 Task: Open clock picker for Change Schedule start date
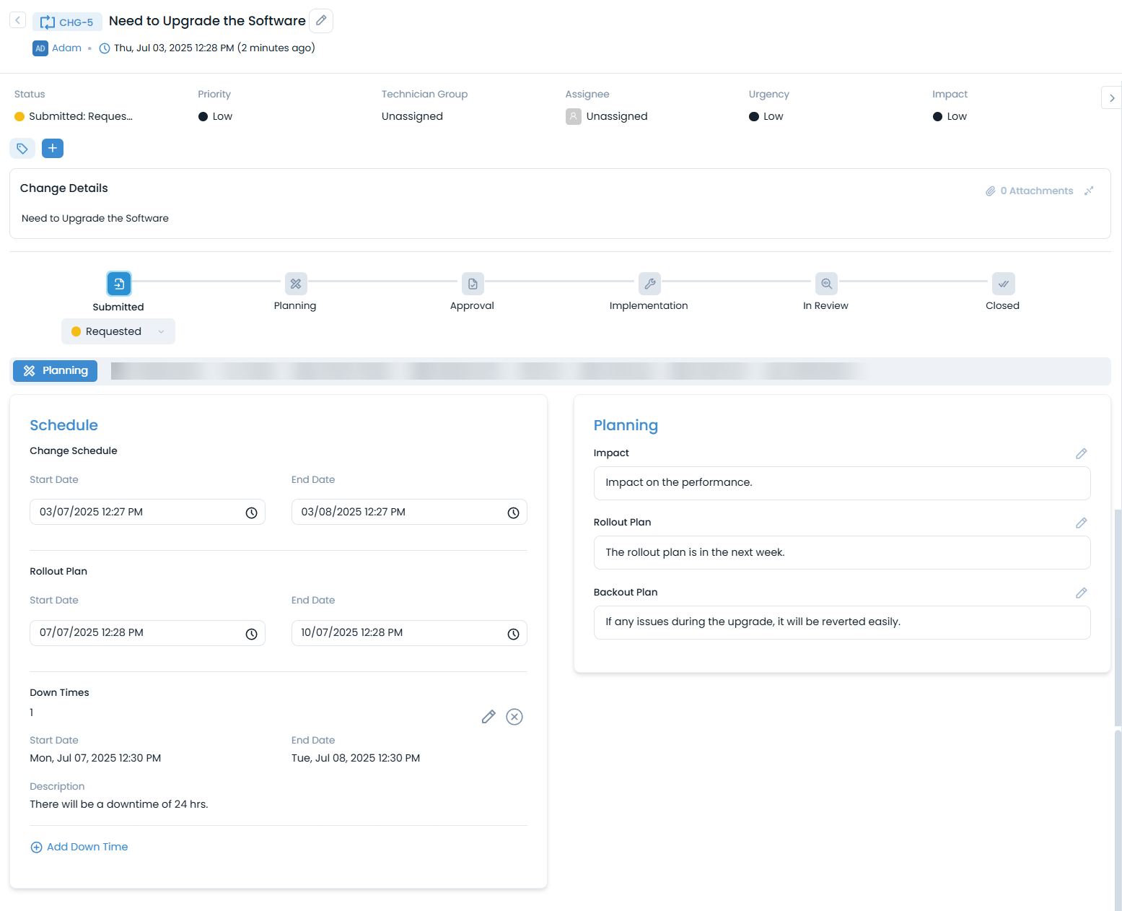tap(251, 513)
